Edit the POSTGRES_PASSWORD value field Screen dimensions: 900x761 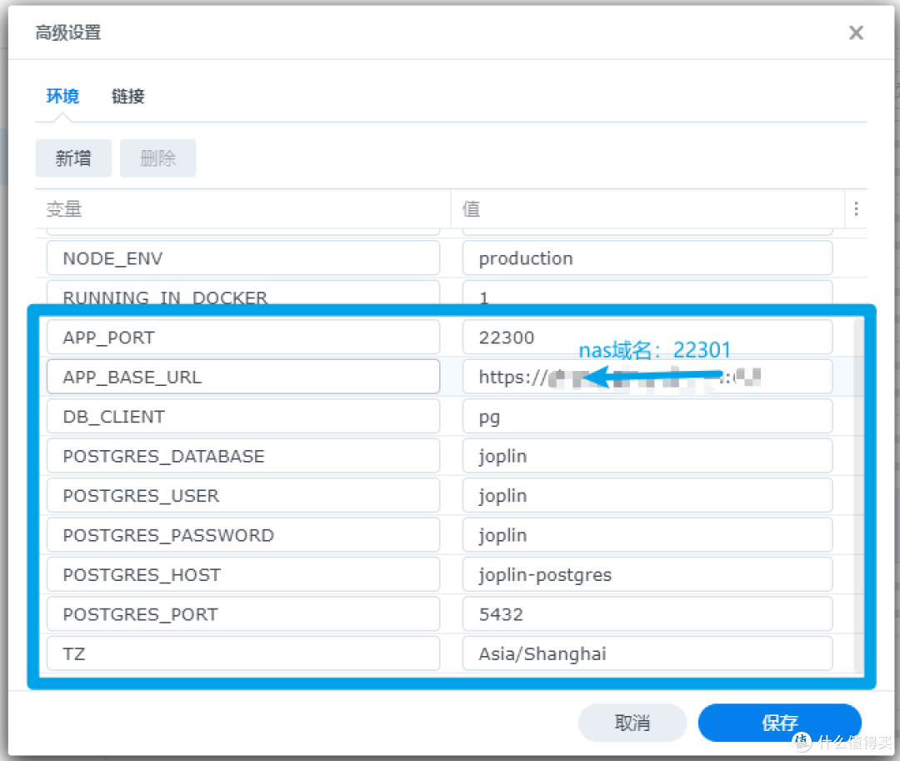click(647, 535)
